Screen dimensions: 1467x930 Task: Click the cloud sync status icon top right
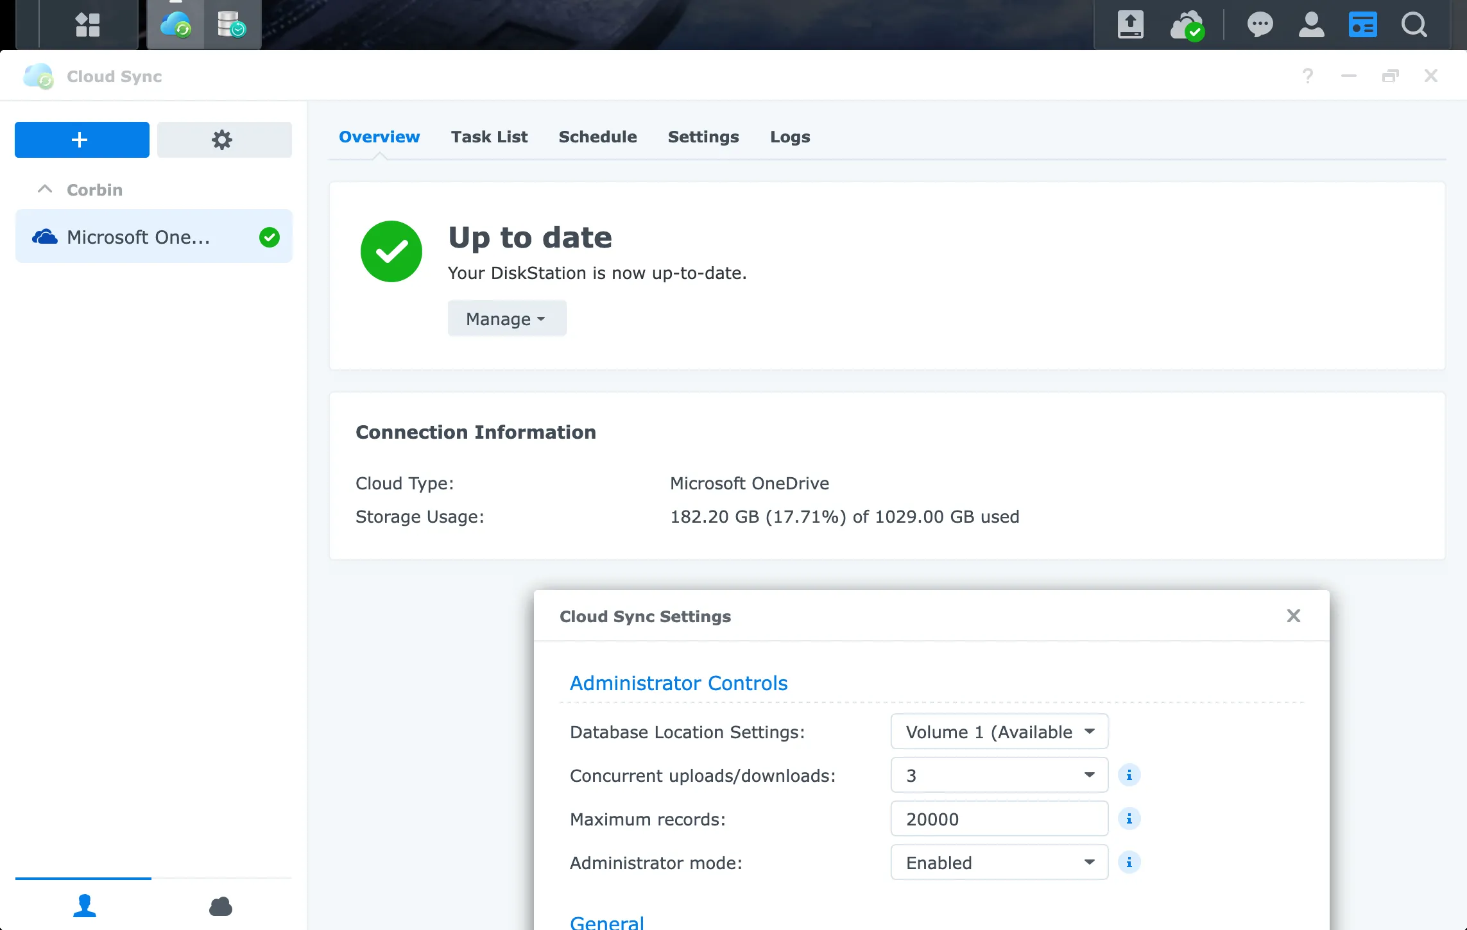point(1187,25)
